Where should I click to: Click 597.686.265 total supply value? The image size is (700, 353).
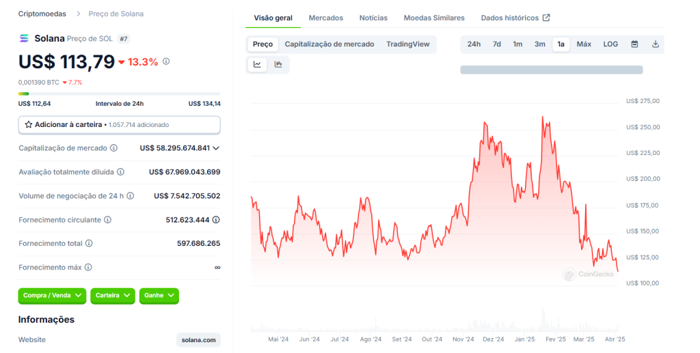point(199,243)
